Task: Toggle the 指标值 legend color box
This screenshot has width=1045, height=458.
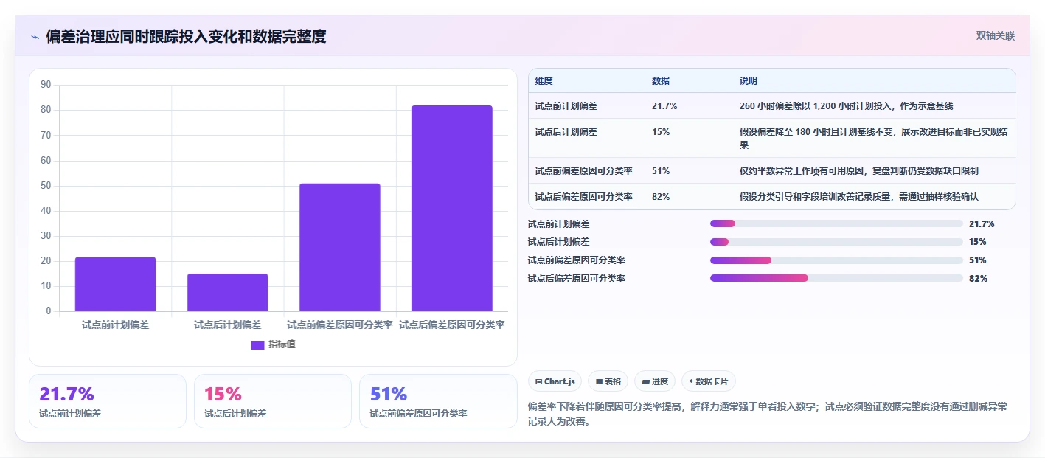Action: (x=257, y=344)
